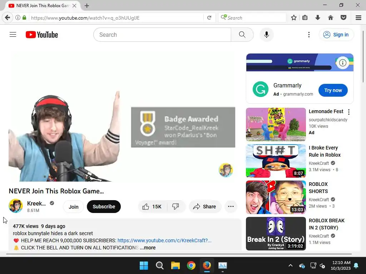Image resolution: width=366 pixels, height=274 pixels.
Task: Start voice search with the microphone icon
Action: coord(266,35)
